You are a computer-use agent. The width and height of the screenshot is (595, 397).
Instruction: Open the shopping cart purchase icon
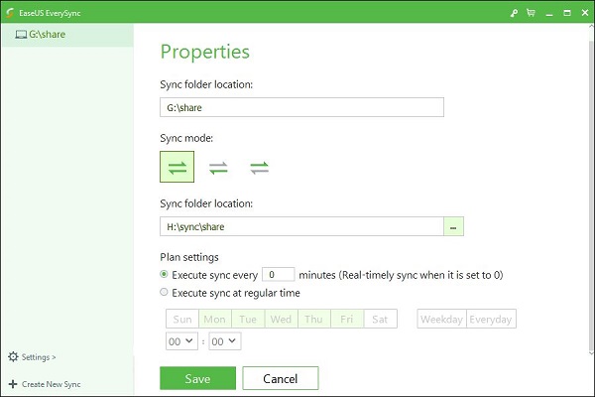[531, 13]
